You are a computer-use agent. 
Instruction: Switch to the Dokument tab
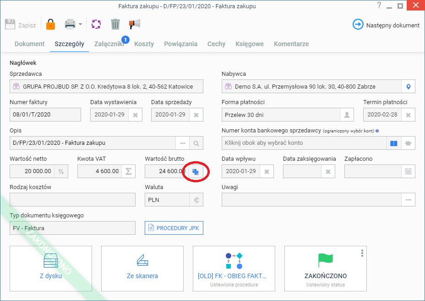coord(30,44)
